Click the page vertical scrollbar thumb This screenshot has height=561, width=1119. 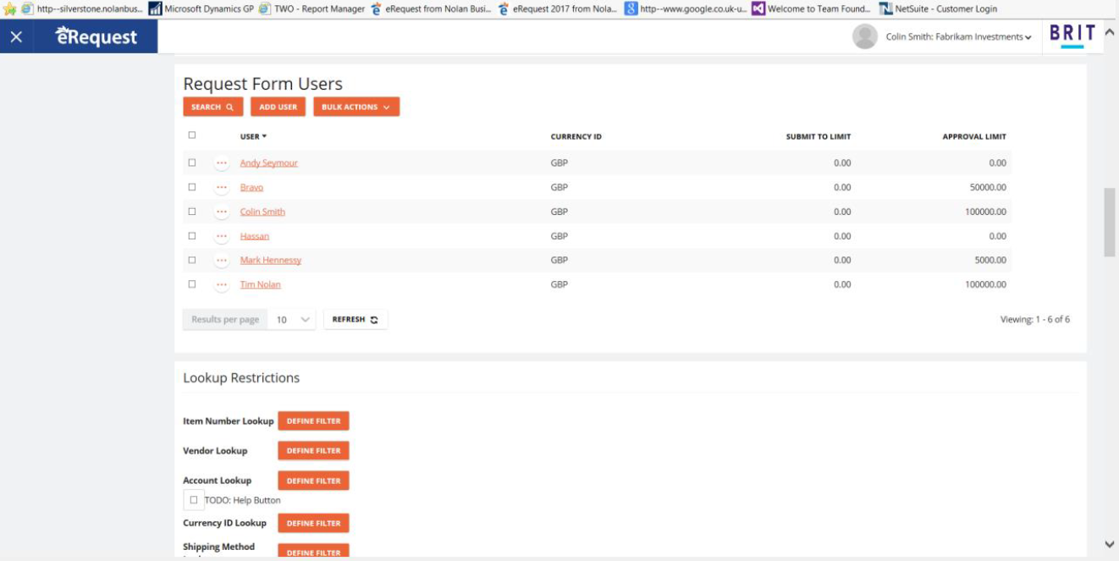(x=1109, y=222)
